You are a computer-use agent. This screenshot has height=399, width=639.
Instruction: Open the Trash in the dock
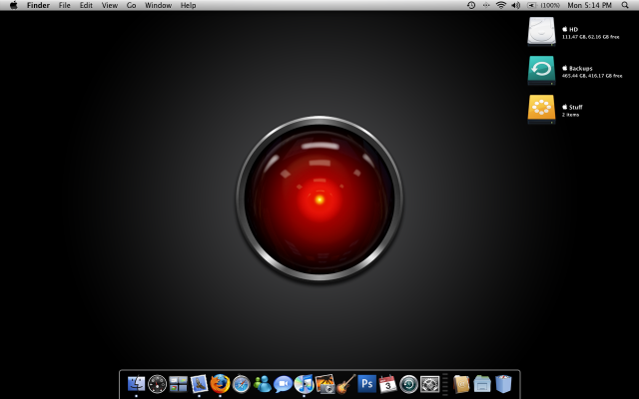[x=503, y=384]
